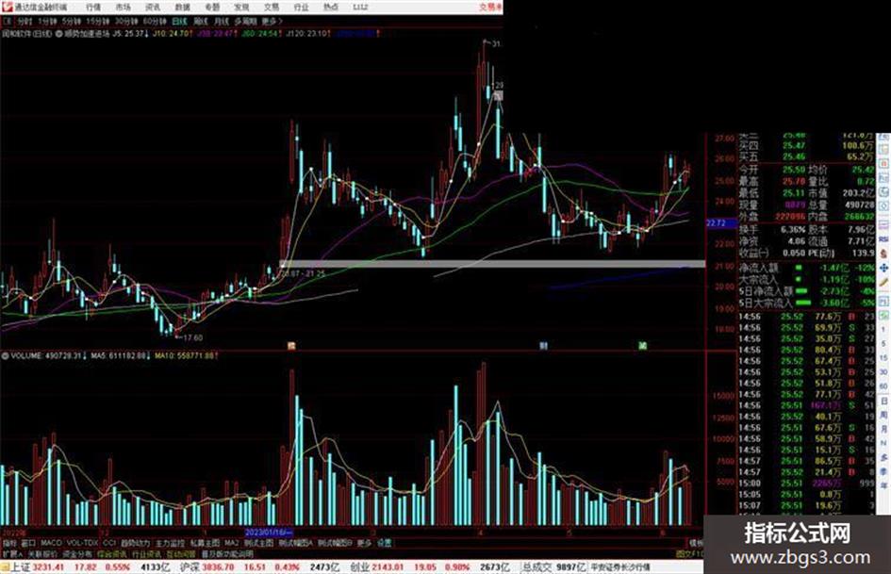Click the 沪深 index in status bar

coord(190,567)
